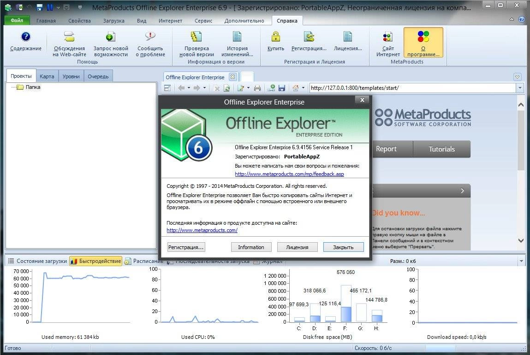Open the URL address bar dropdown

tap(520, 88)
